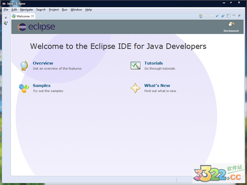Click the Eclipse title bar application icon
The height and width of the screenshot is (185, 247).
tap(4, 4)
